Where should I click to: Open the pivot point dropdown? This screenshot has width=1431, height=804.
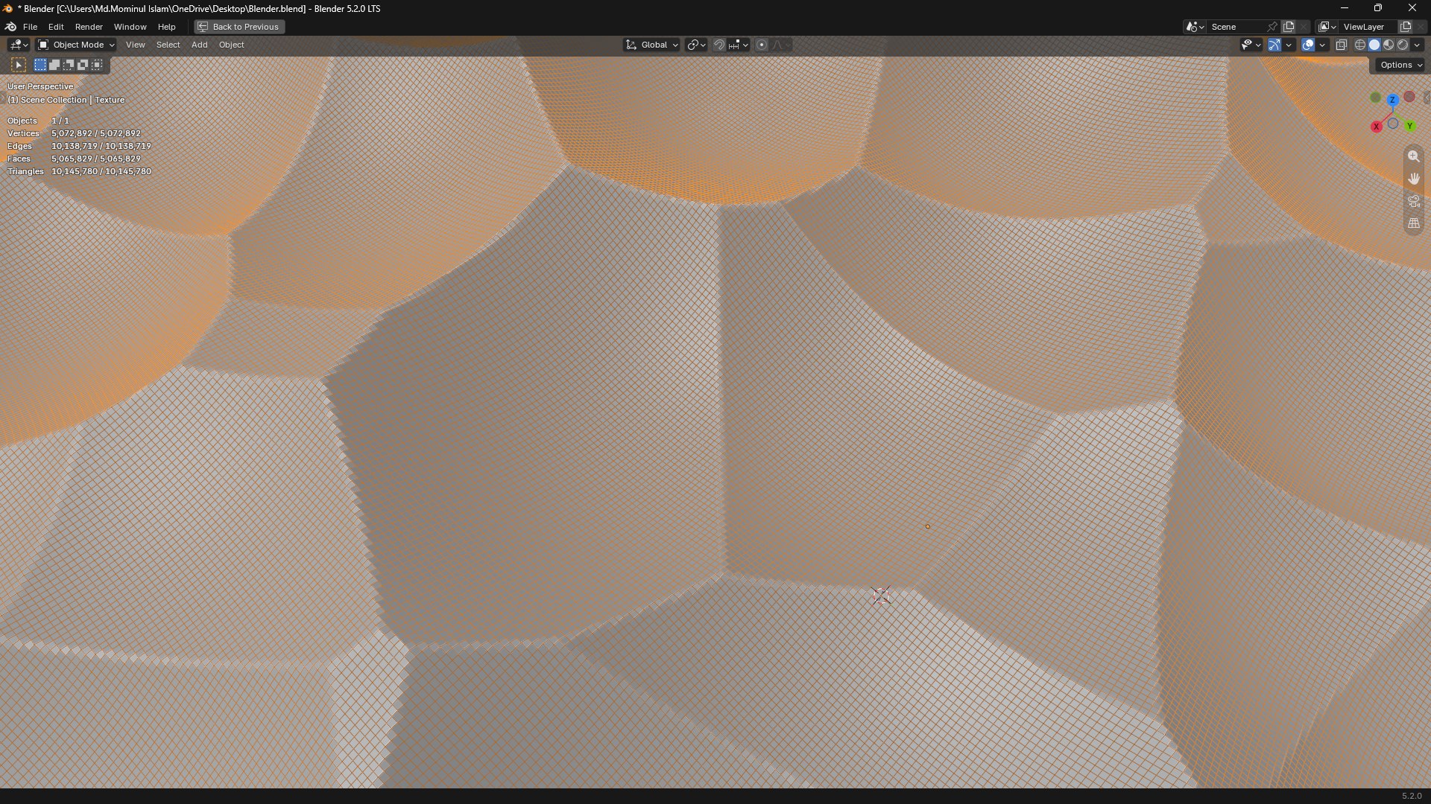696,45
